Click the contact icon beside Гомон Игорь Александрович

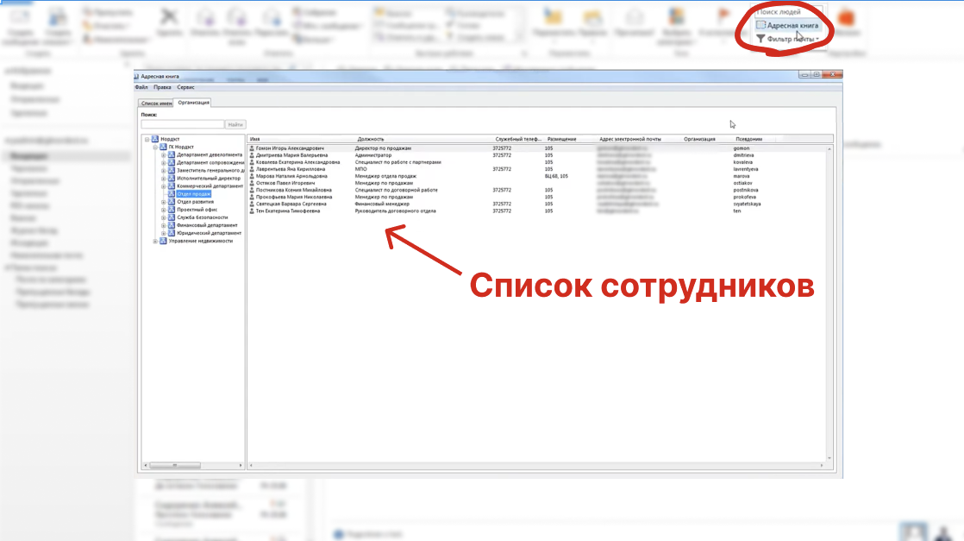tap(252, 148)
